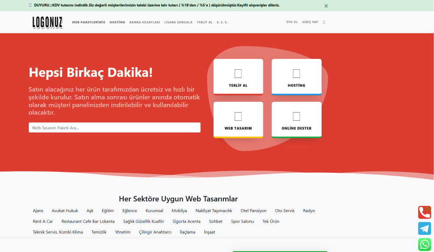Open the Telegram chat icon
This screenshot has height=252, width=434.
tap(424, 229)
